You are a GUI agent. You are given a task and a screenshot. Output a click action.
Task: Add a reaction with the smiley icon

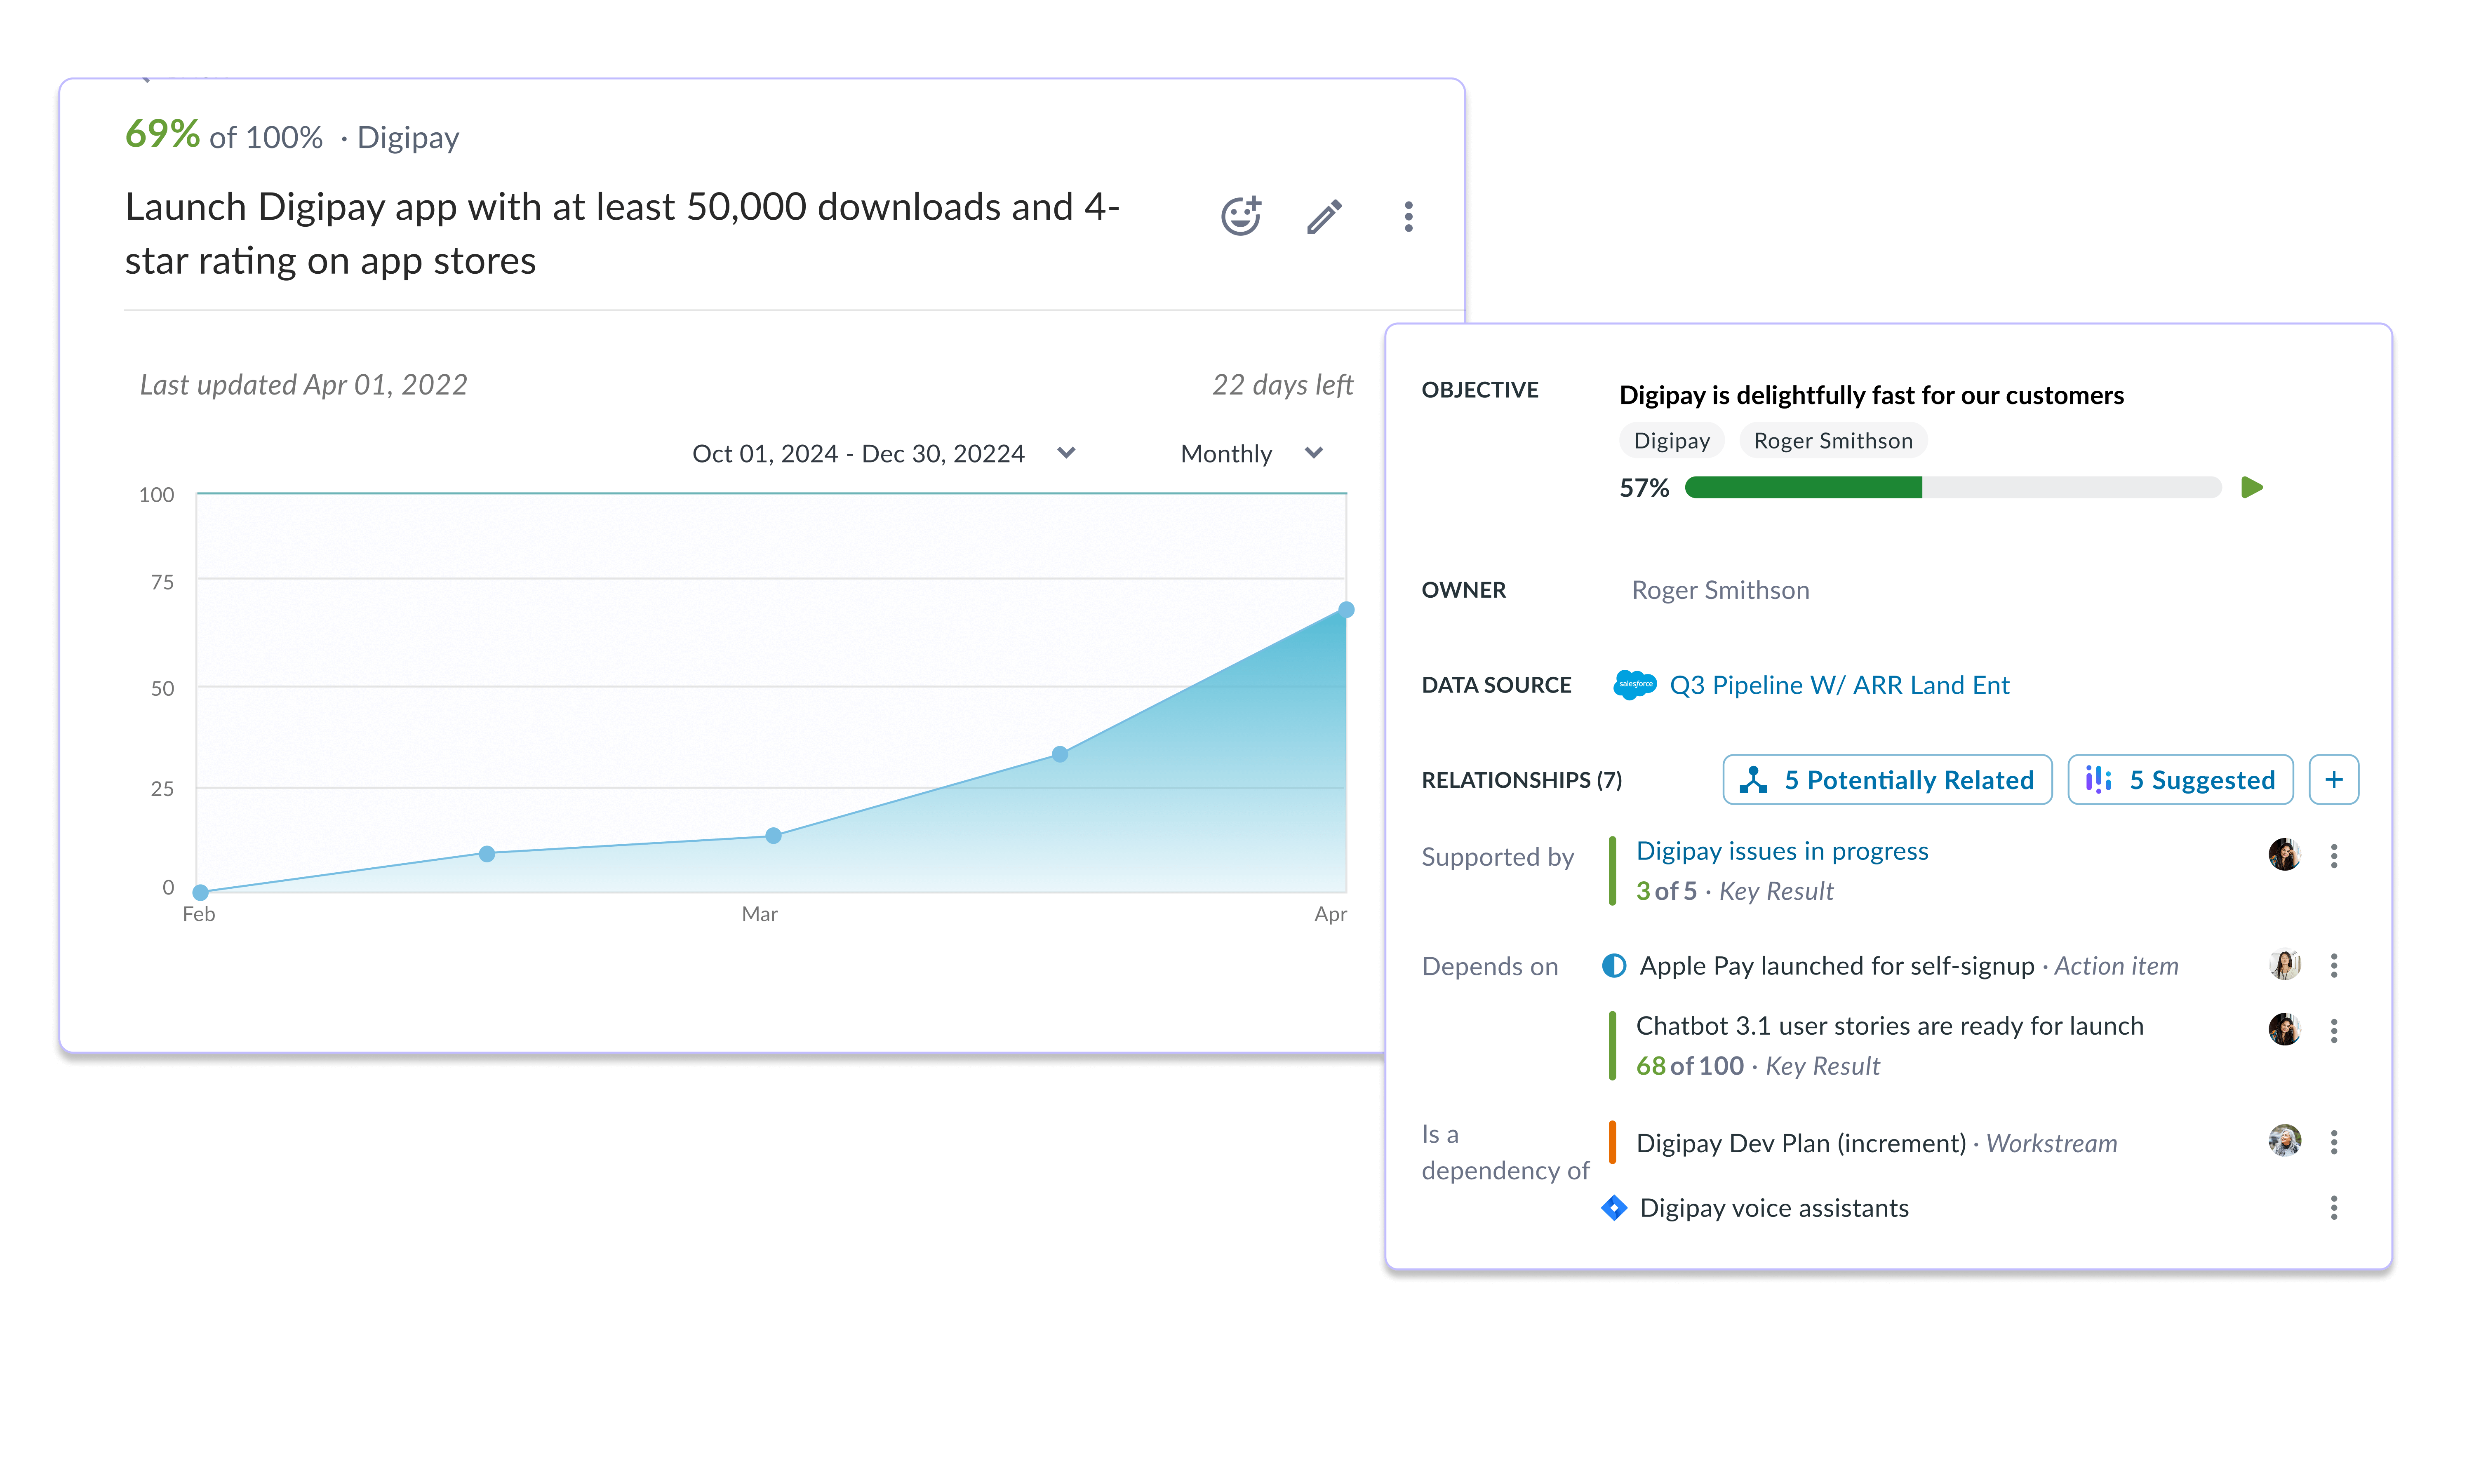1241,215
